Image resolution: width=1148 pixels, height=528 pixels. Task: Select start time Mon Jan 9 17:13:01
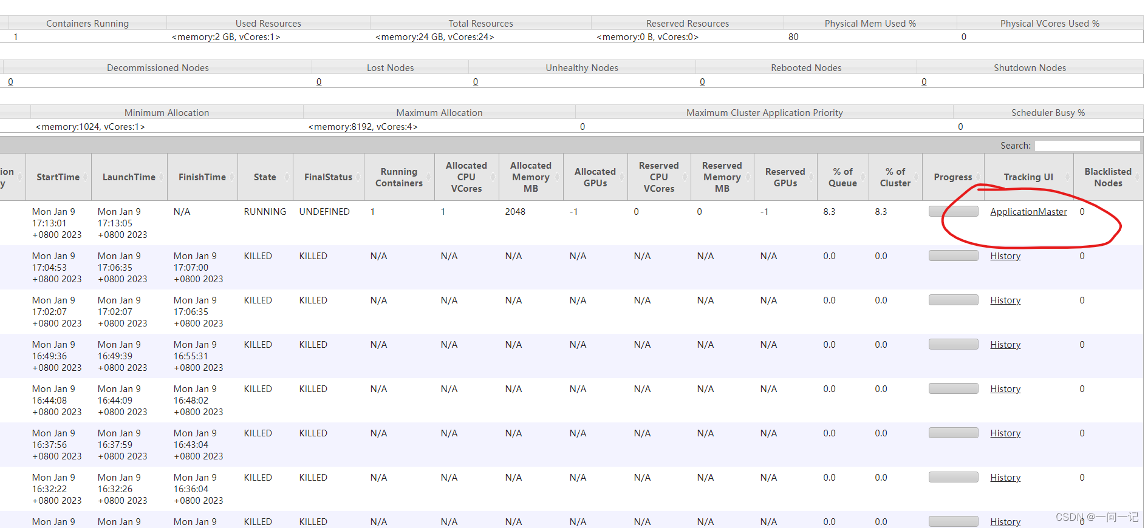point(56,223)
